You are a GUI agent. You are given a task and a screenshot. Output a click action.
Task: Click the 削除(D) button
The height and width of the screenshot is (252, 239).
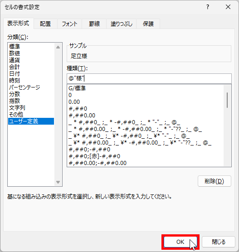point(215,181)
